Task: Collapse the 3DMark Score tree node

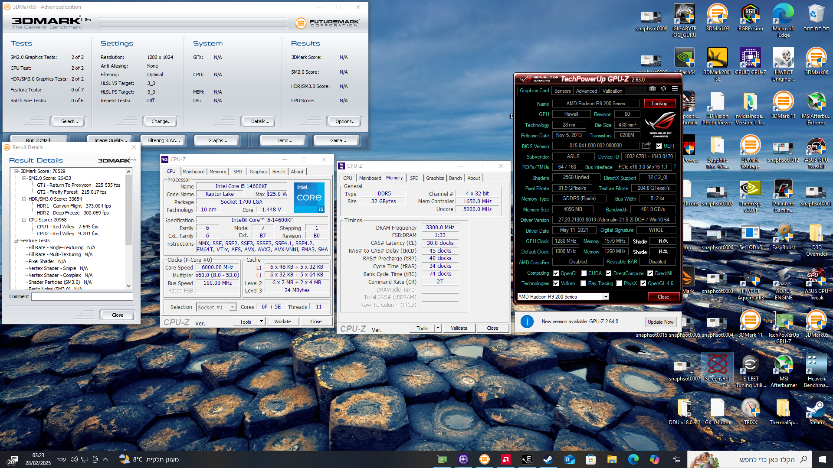Action: [x=16, y=171]
